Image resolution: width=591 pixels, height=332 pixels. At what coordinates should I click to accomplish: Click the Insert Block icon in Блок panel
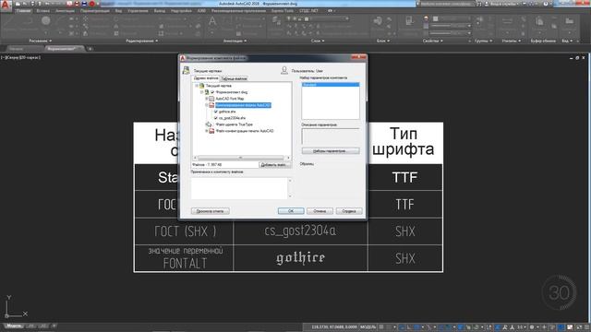pos(378,21)
